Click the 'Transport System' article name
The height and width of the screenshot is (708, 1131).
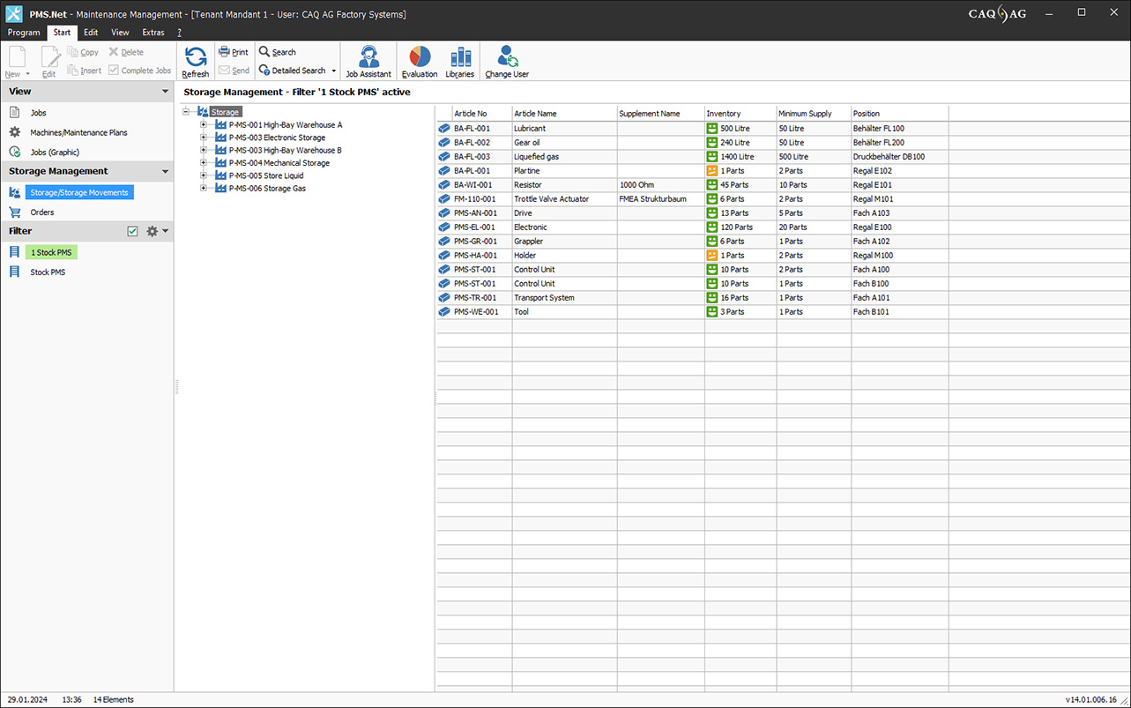(544, 297)
